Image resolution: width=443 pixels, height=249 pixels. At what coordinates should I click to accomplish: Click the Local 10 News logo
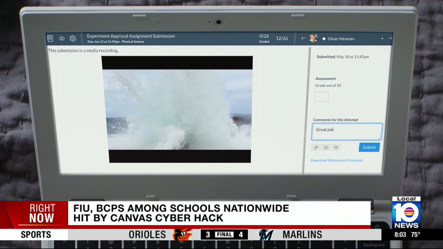406,213
